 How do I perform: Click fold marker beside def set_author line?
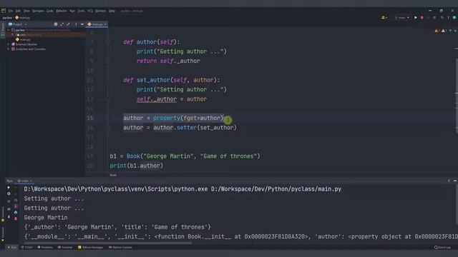point(107,80)
